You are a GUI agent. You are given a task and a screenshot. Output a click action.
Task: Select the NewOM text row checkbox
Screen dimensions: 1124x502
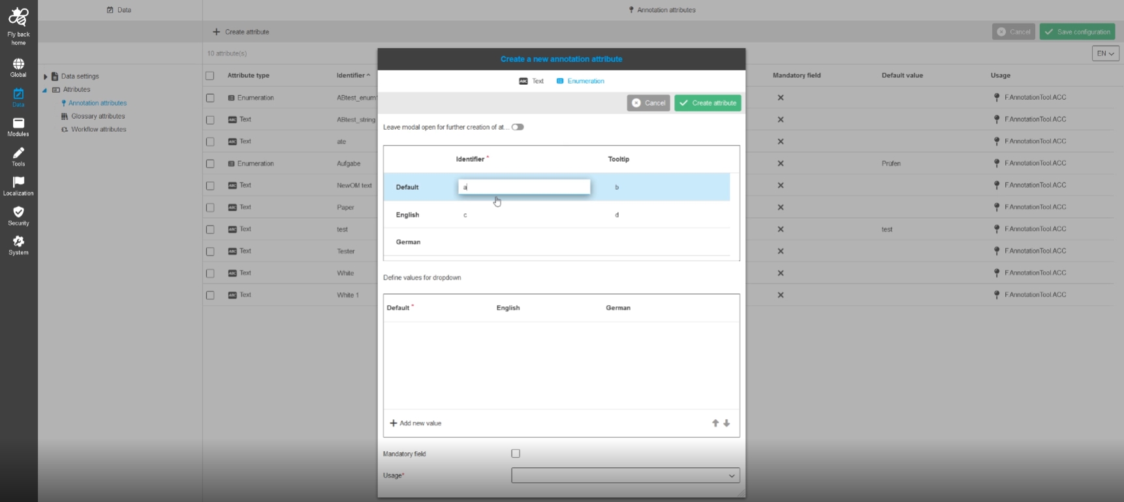(210, 186)
